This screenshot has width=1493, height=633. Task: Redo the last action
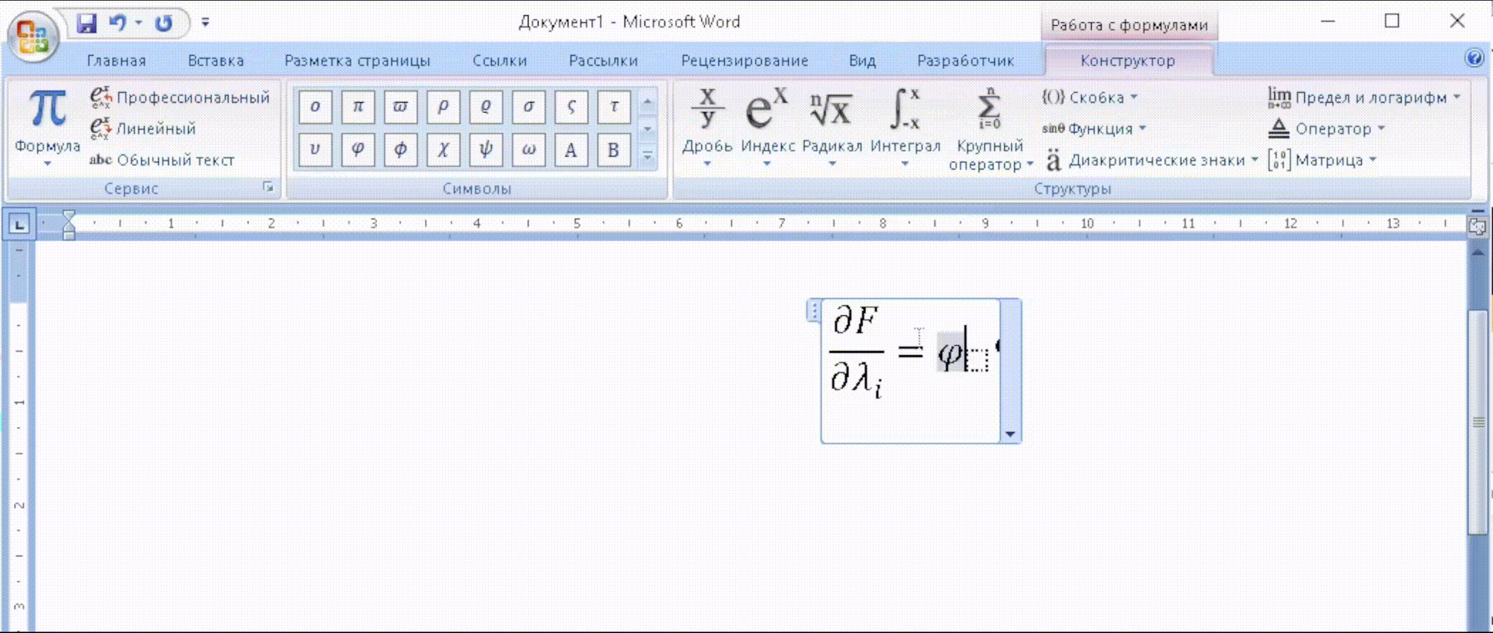[x=164, y=23]
